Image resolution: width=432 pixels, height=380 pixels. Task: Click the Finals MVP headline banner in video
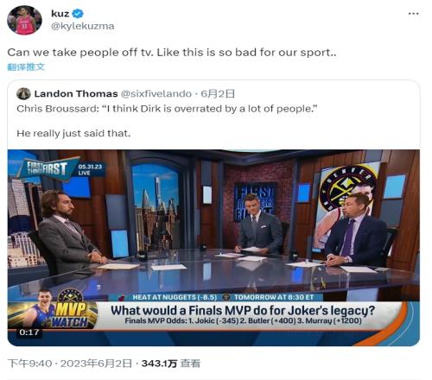[243, 315]
